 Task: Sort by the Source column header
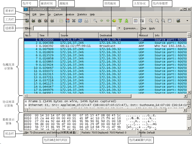pos(79,35)
